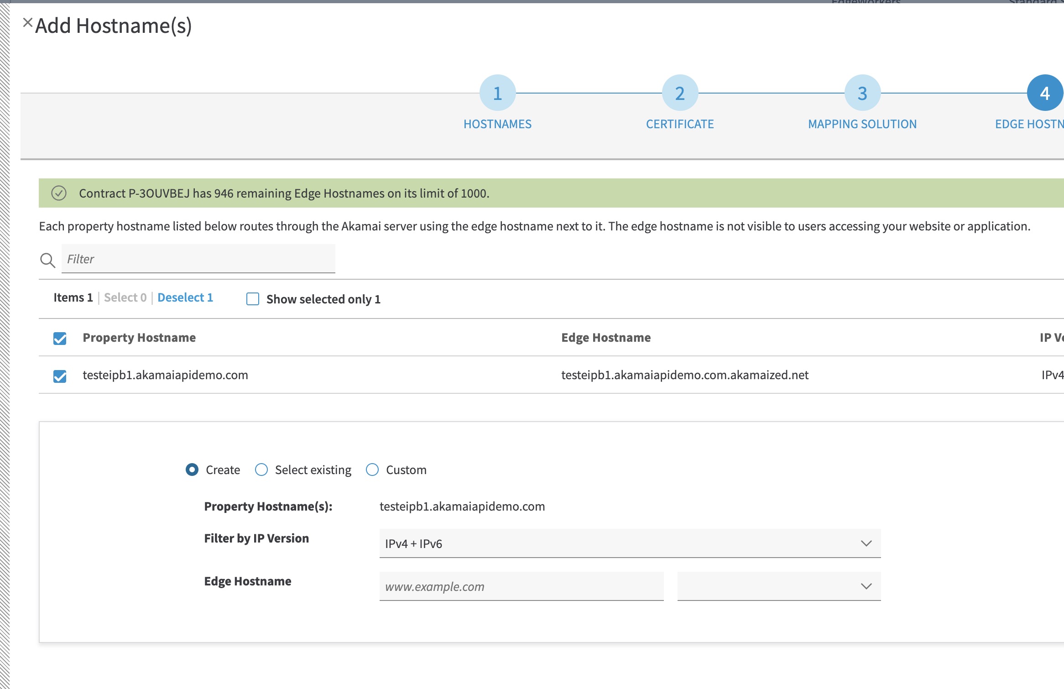Click the green checkmark icon in contract banner
The image size is (1064, 689).
tap(59, 193)
